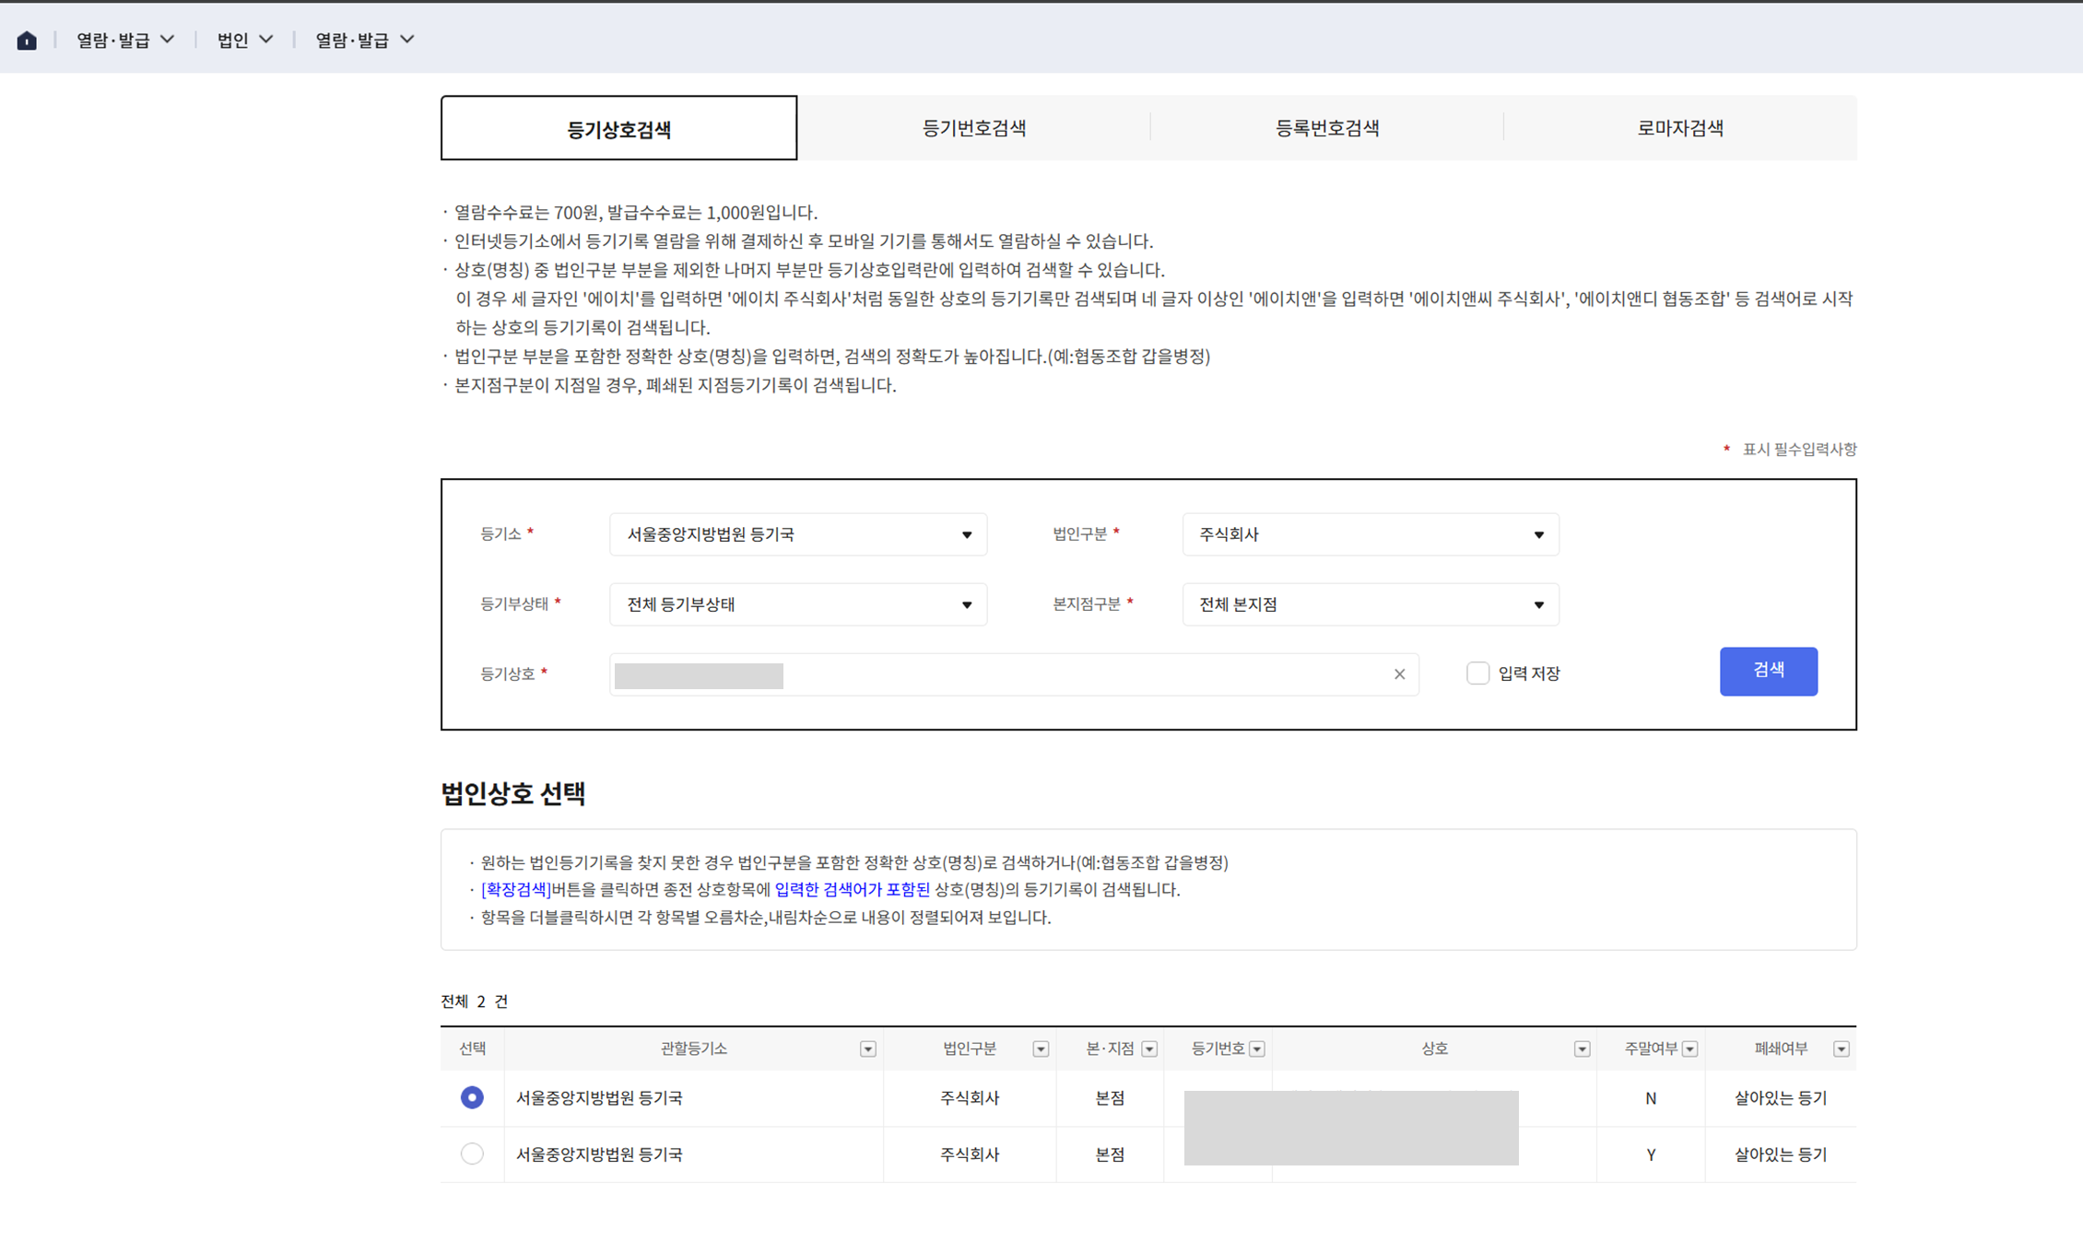2083x1253 pixels.
Task: Open 관할등기소 column filter icon
Action: coord(867,1049)
